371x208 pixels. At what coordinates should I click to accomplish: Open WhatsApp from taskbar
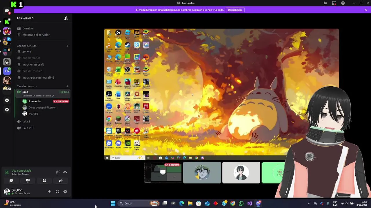click(241, 203)
